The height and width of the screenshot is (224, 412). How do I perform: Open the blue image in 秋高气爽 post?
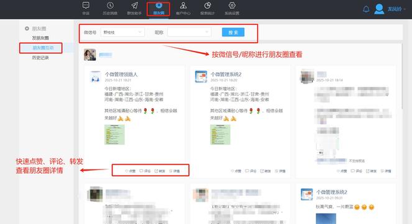pos(326,218)
